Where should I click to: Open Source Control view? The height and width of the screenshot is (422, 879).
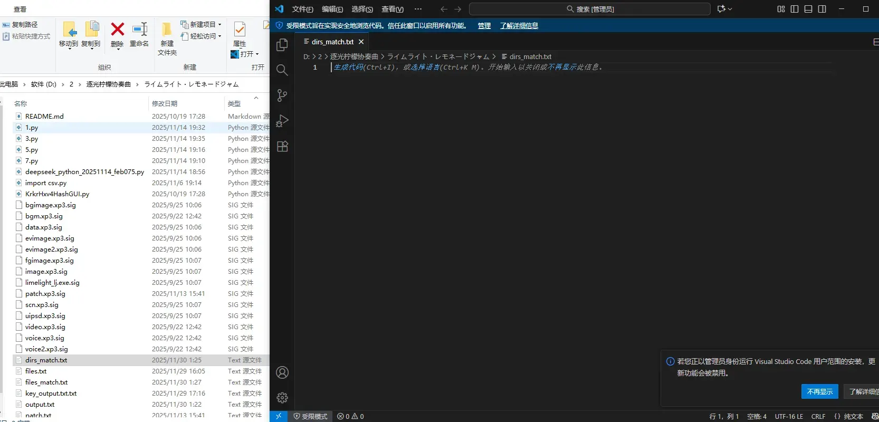click(282, 95)
